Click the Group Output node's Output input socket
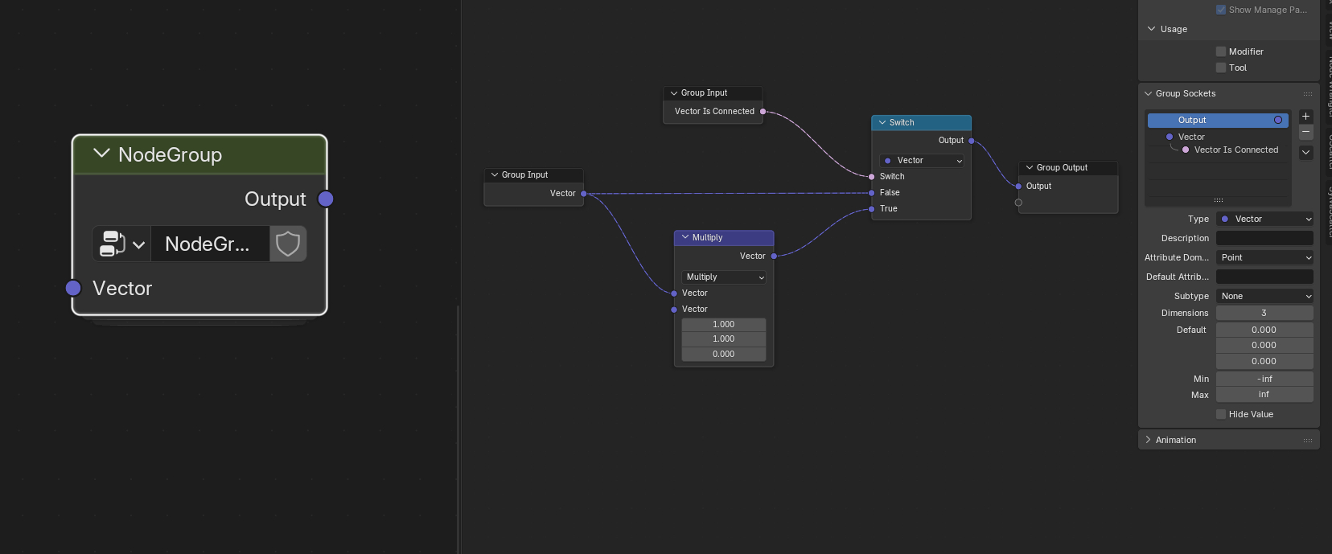 1018,187
